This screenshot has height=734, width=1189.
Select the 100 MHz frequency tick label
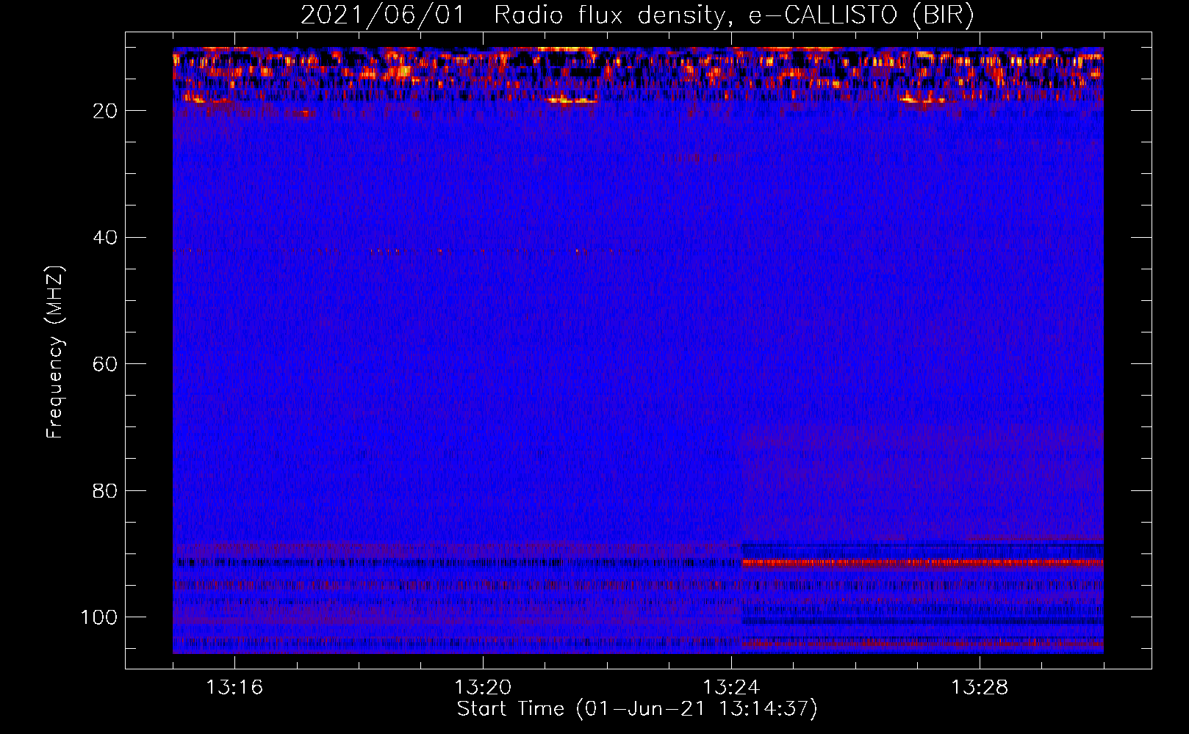click(99, 617)
